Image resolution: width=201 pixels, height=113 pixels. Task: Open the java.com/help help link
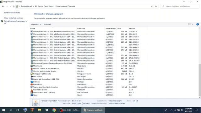pyautogui.click(x=81, y=103)
